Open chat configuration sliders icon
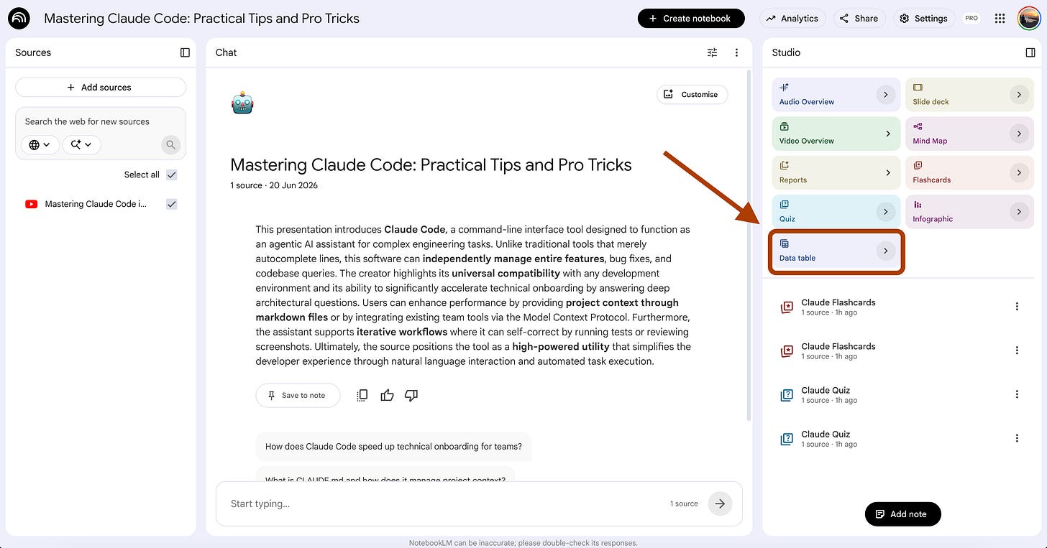The image size is (1047, 548). [712, 52]
